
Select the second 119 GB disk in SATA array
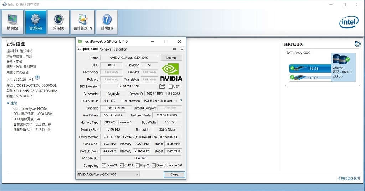pos(310,78)
